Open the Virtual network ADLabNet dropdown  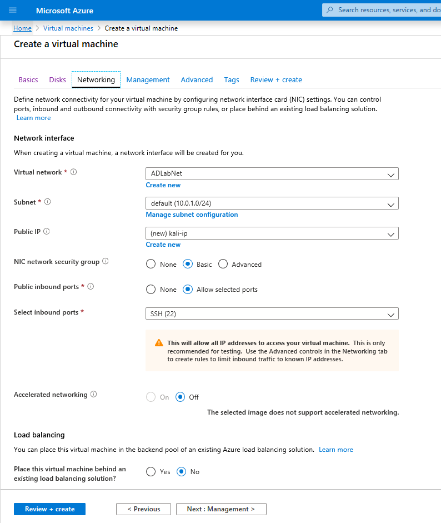(272, 174)
